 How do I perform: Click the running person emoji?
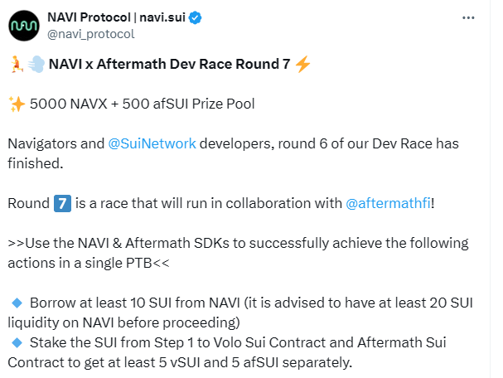coord(17,64)
